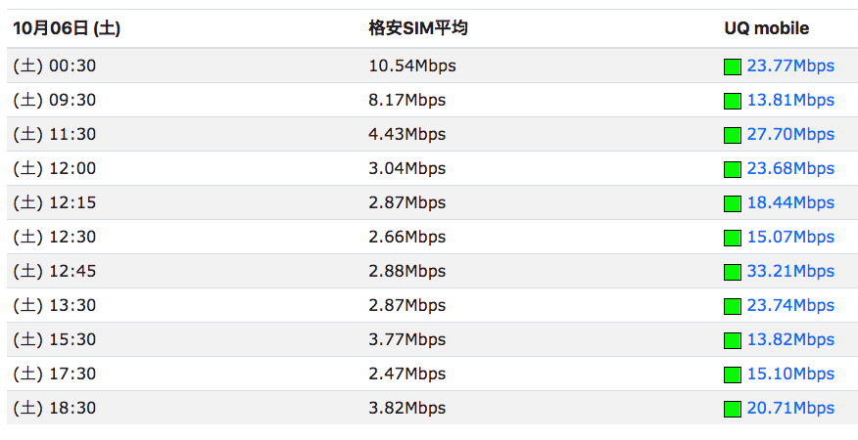Open the 13.81Mbps speed result link
Image resolution: width=858 pixels, height=440 pixels.
[790, 101]
